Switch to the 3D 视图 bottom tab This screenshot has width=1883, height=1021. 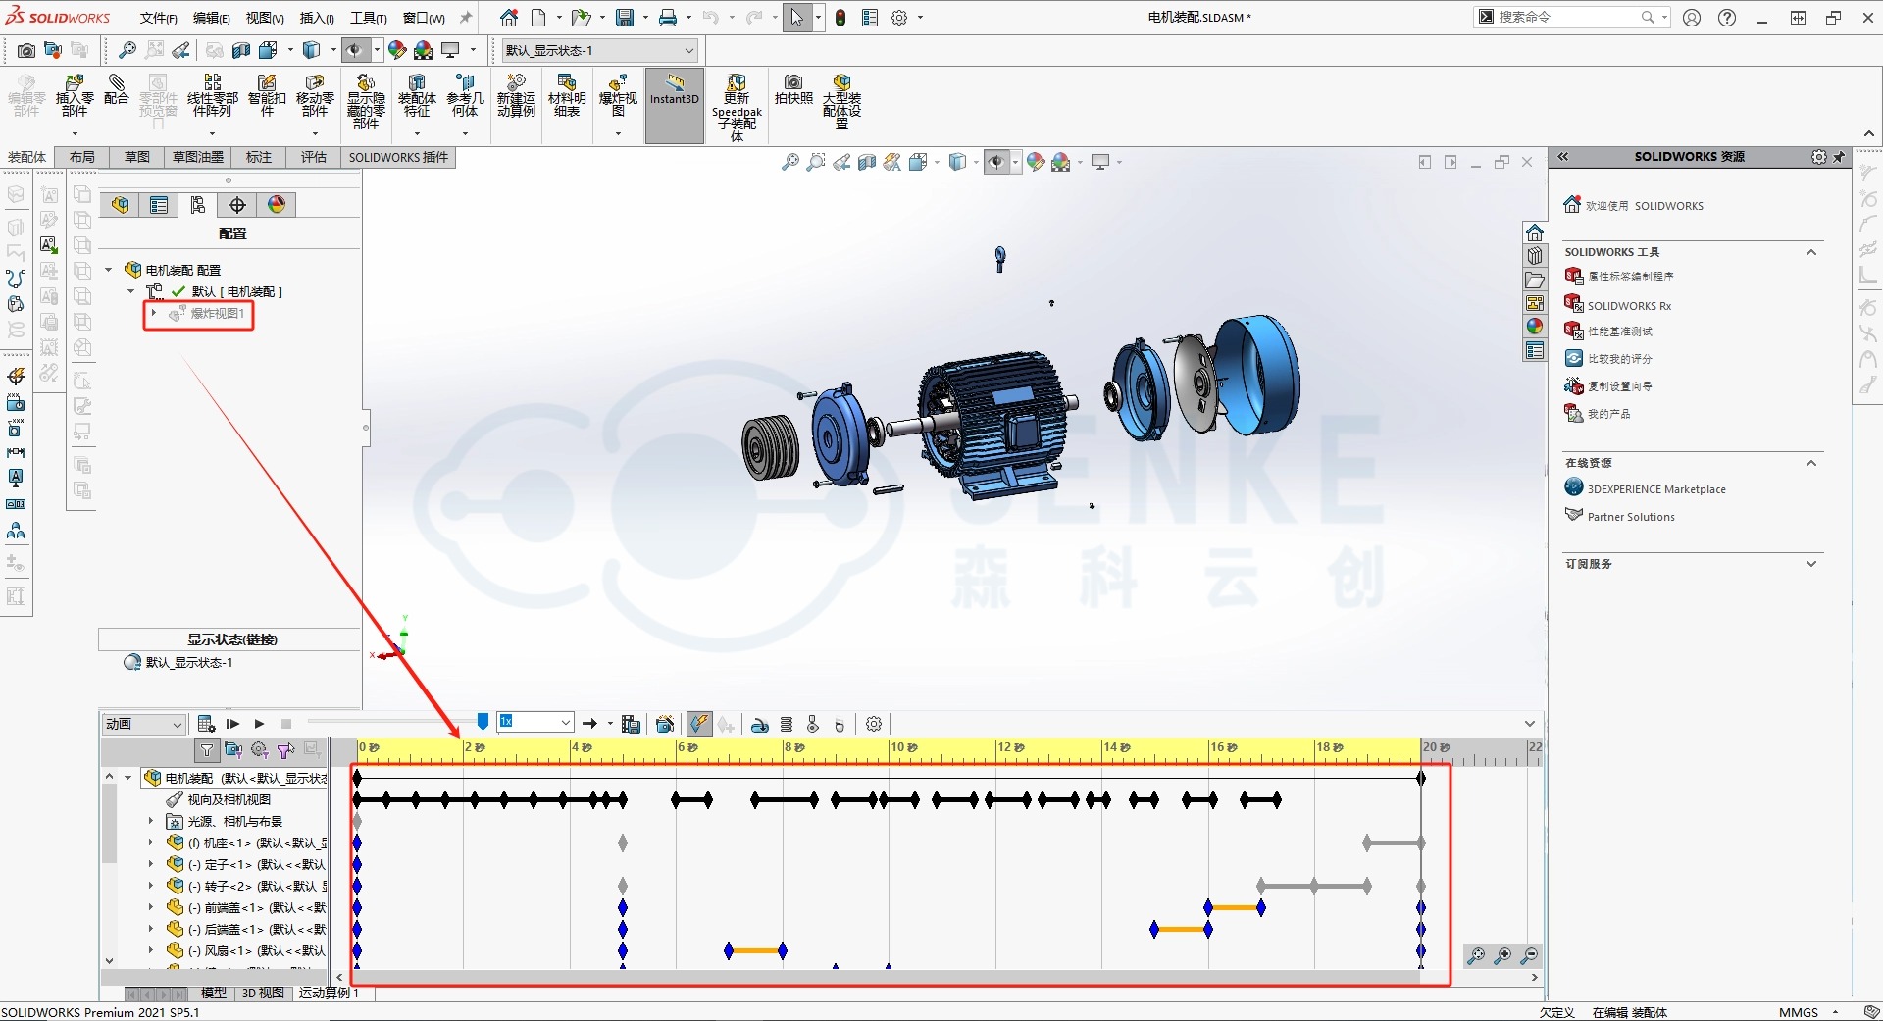pyautogui.click(x=263, y=994)
